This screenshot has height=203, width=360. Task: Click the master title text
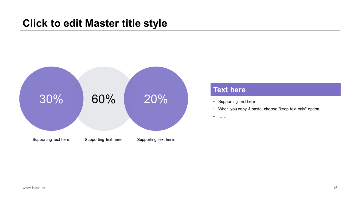tap(95, 23)
